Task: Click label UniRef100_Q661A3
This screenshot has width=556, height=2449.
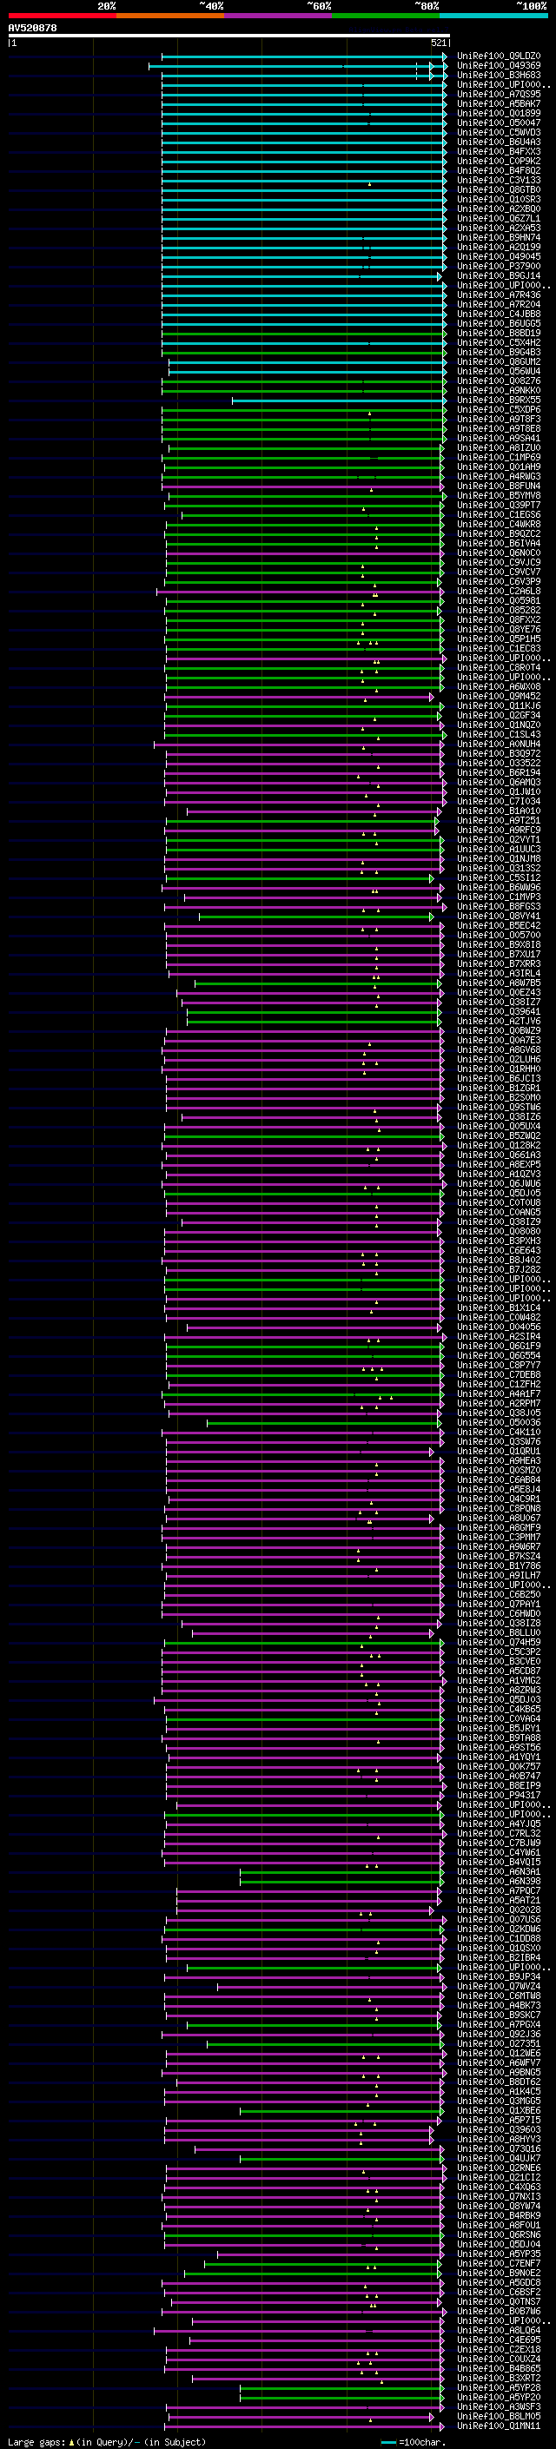Action: 499,1155
